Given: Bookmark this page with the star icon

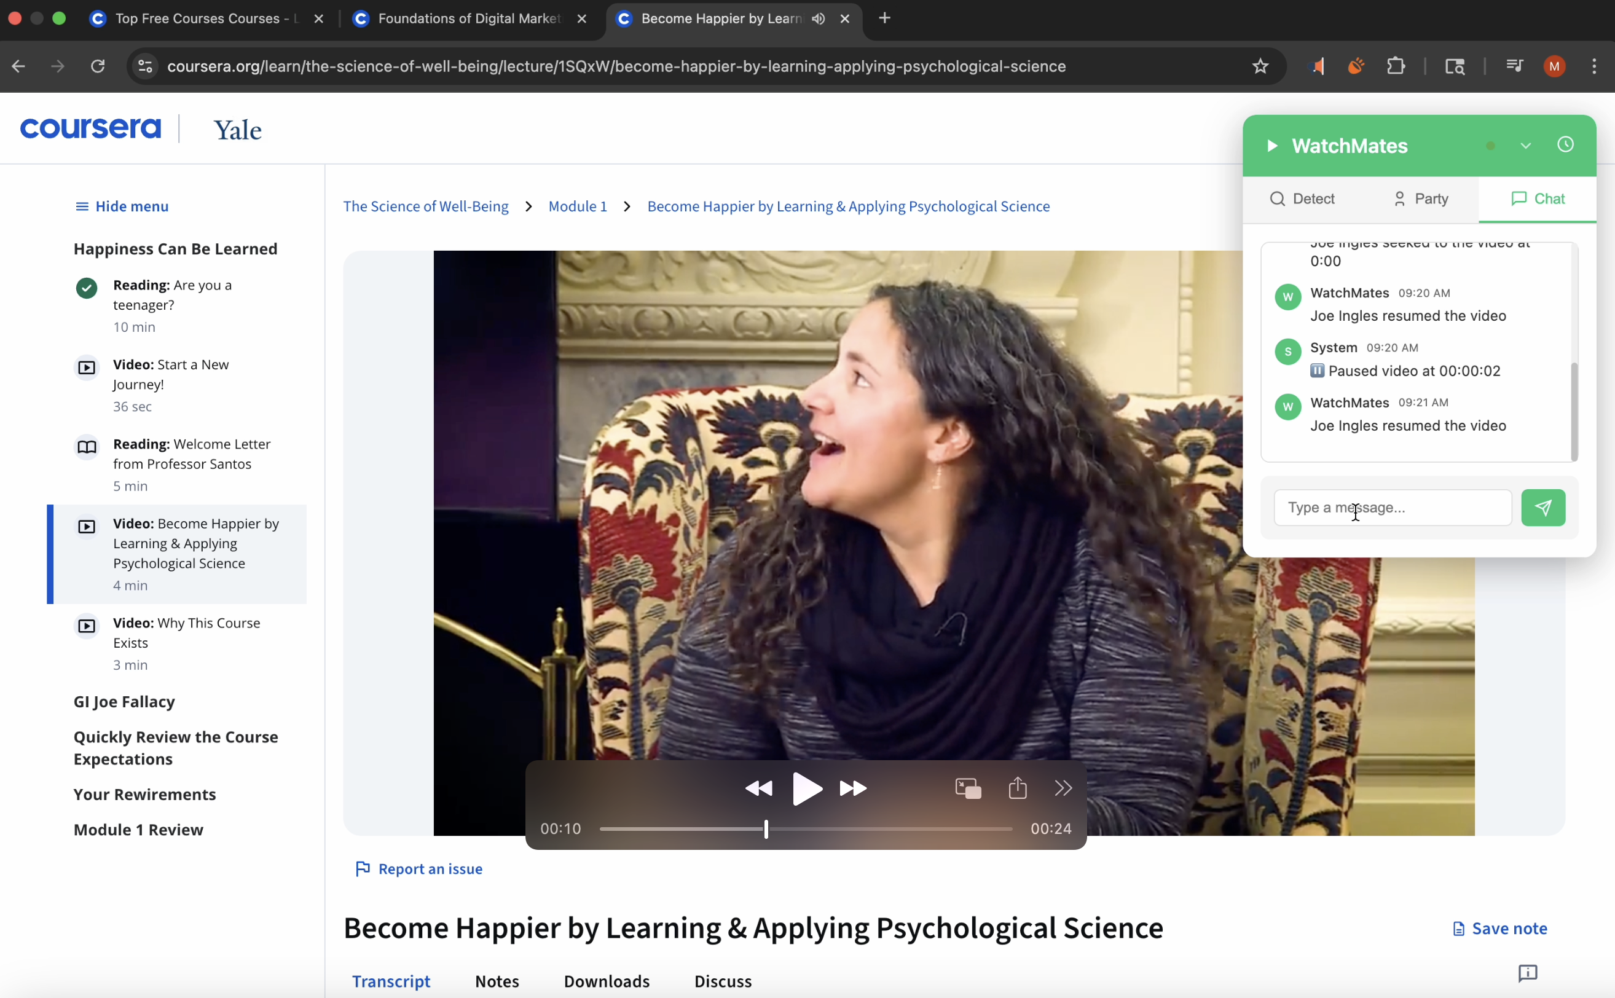Looking at the screenshot, I should click(1260, 66).
